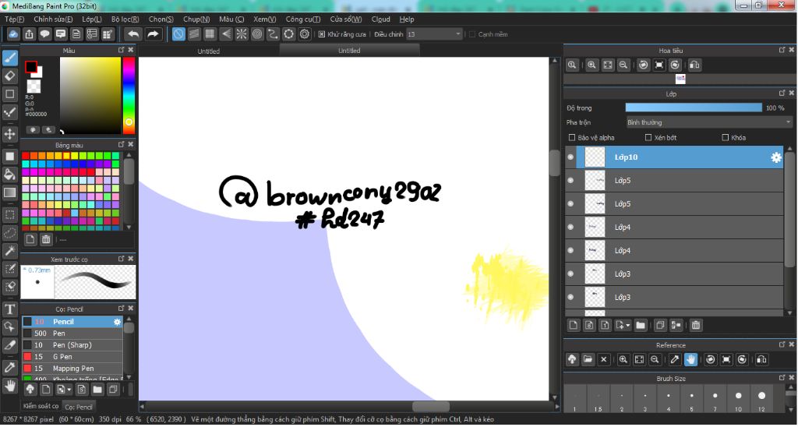Select the Move tool
This screenshot has height=427, width=798.
point(9,134)
